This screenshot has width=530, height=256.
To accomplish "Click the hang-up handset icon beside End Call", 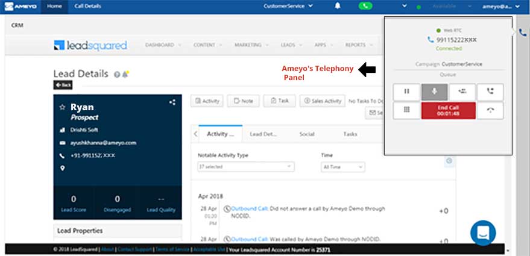I will [490, 110].
